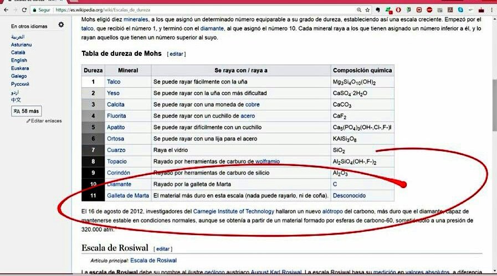The image size is (497, 276).
Task: Open the cobre link in the table
Action: click(252, 105)
